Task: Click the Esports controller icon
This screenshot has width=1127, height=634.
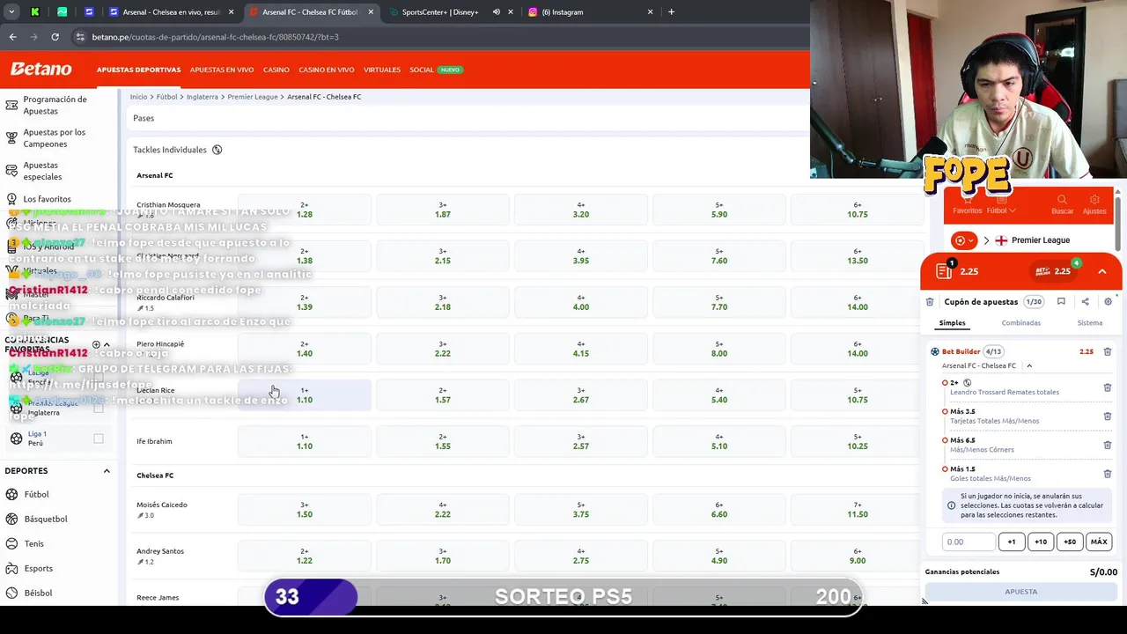Action: pos(11,568)
